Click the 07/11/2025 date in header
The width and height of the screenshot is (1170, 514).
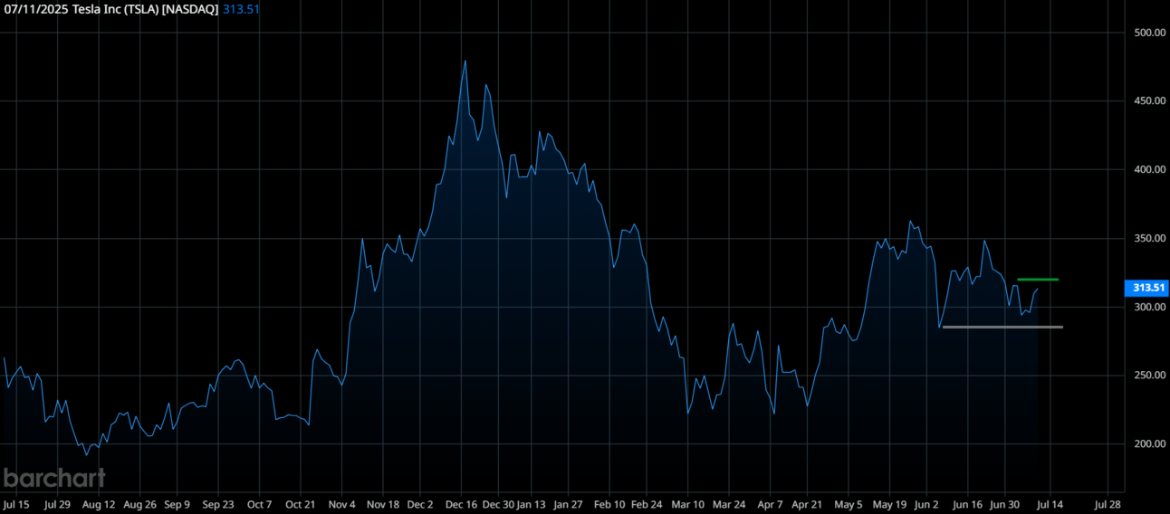tap(36, 9)
